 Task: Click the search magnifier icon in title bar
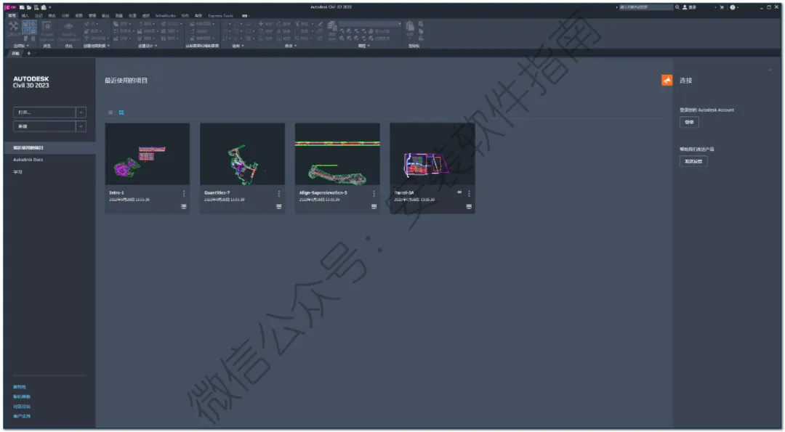677,7
